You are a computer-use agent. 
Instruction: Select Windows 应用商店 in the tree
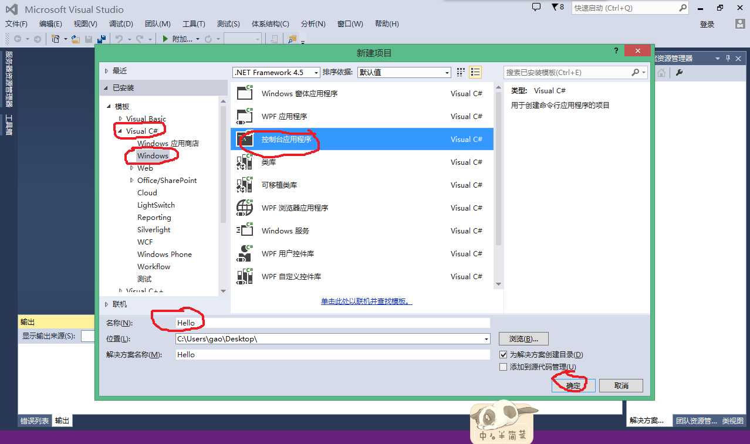coord(168,143)
